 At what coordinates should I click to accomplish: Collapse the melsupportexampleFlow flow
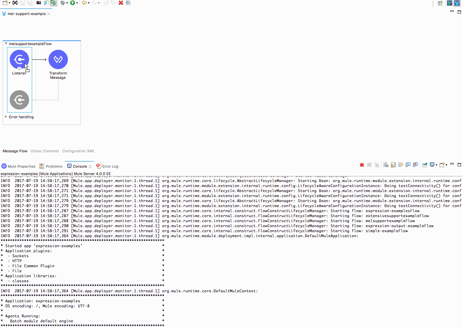tap(6, 44)
